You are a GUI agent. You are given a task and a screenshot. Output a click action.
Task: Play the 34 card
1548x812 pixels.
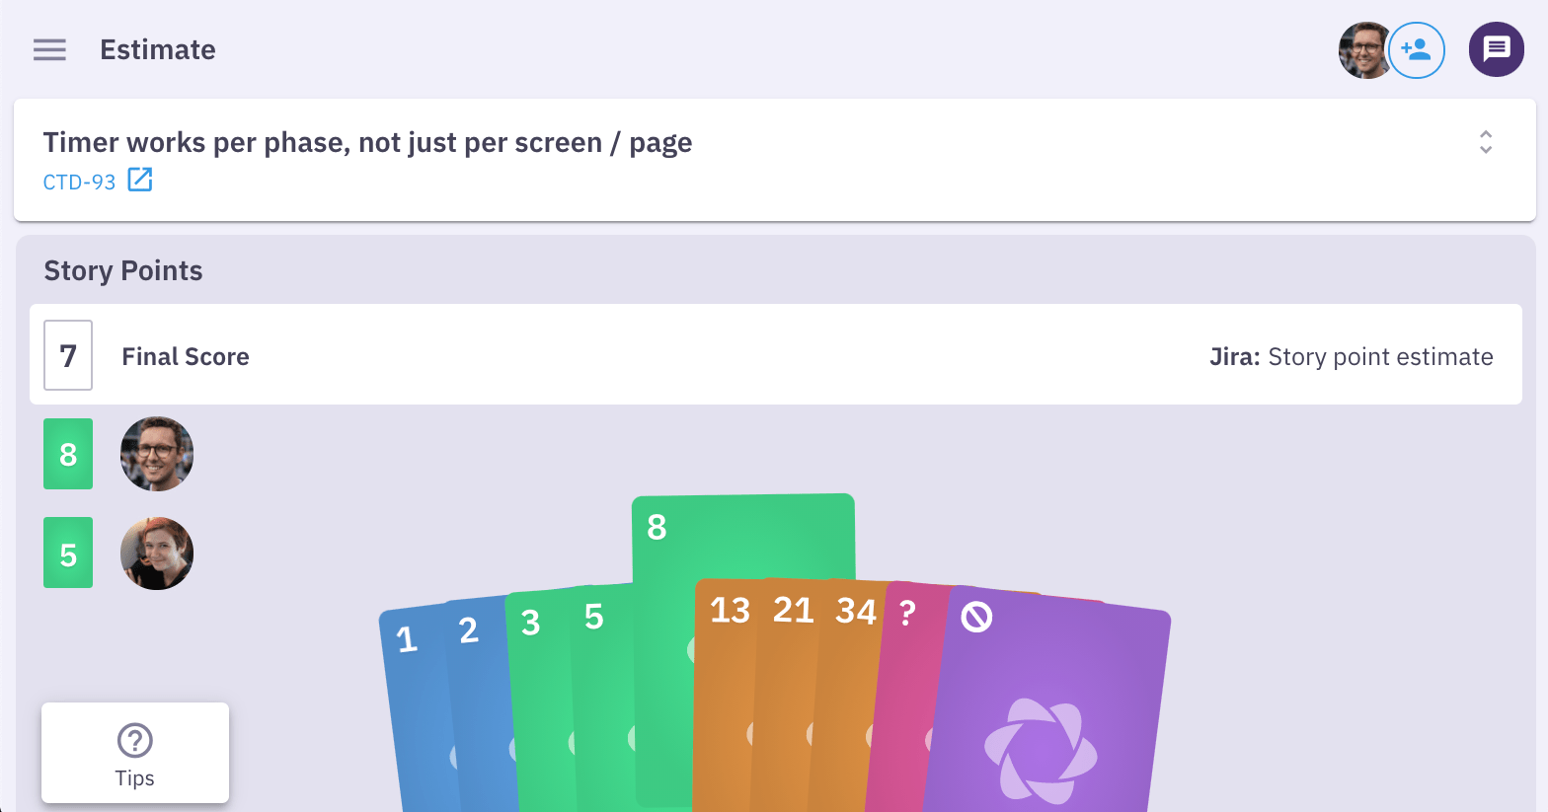click(855, 611)
